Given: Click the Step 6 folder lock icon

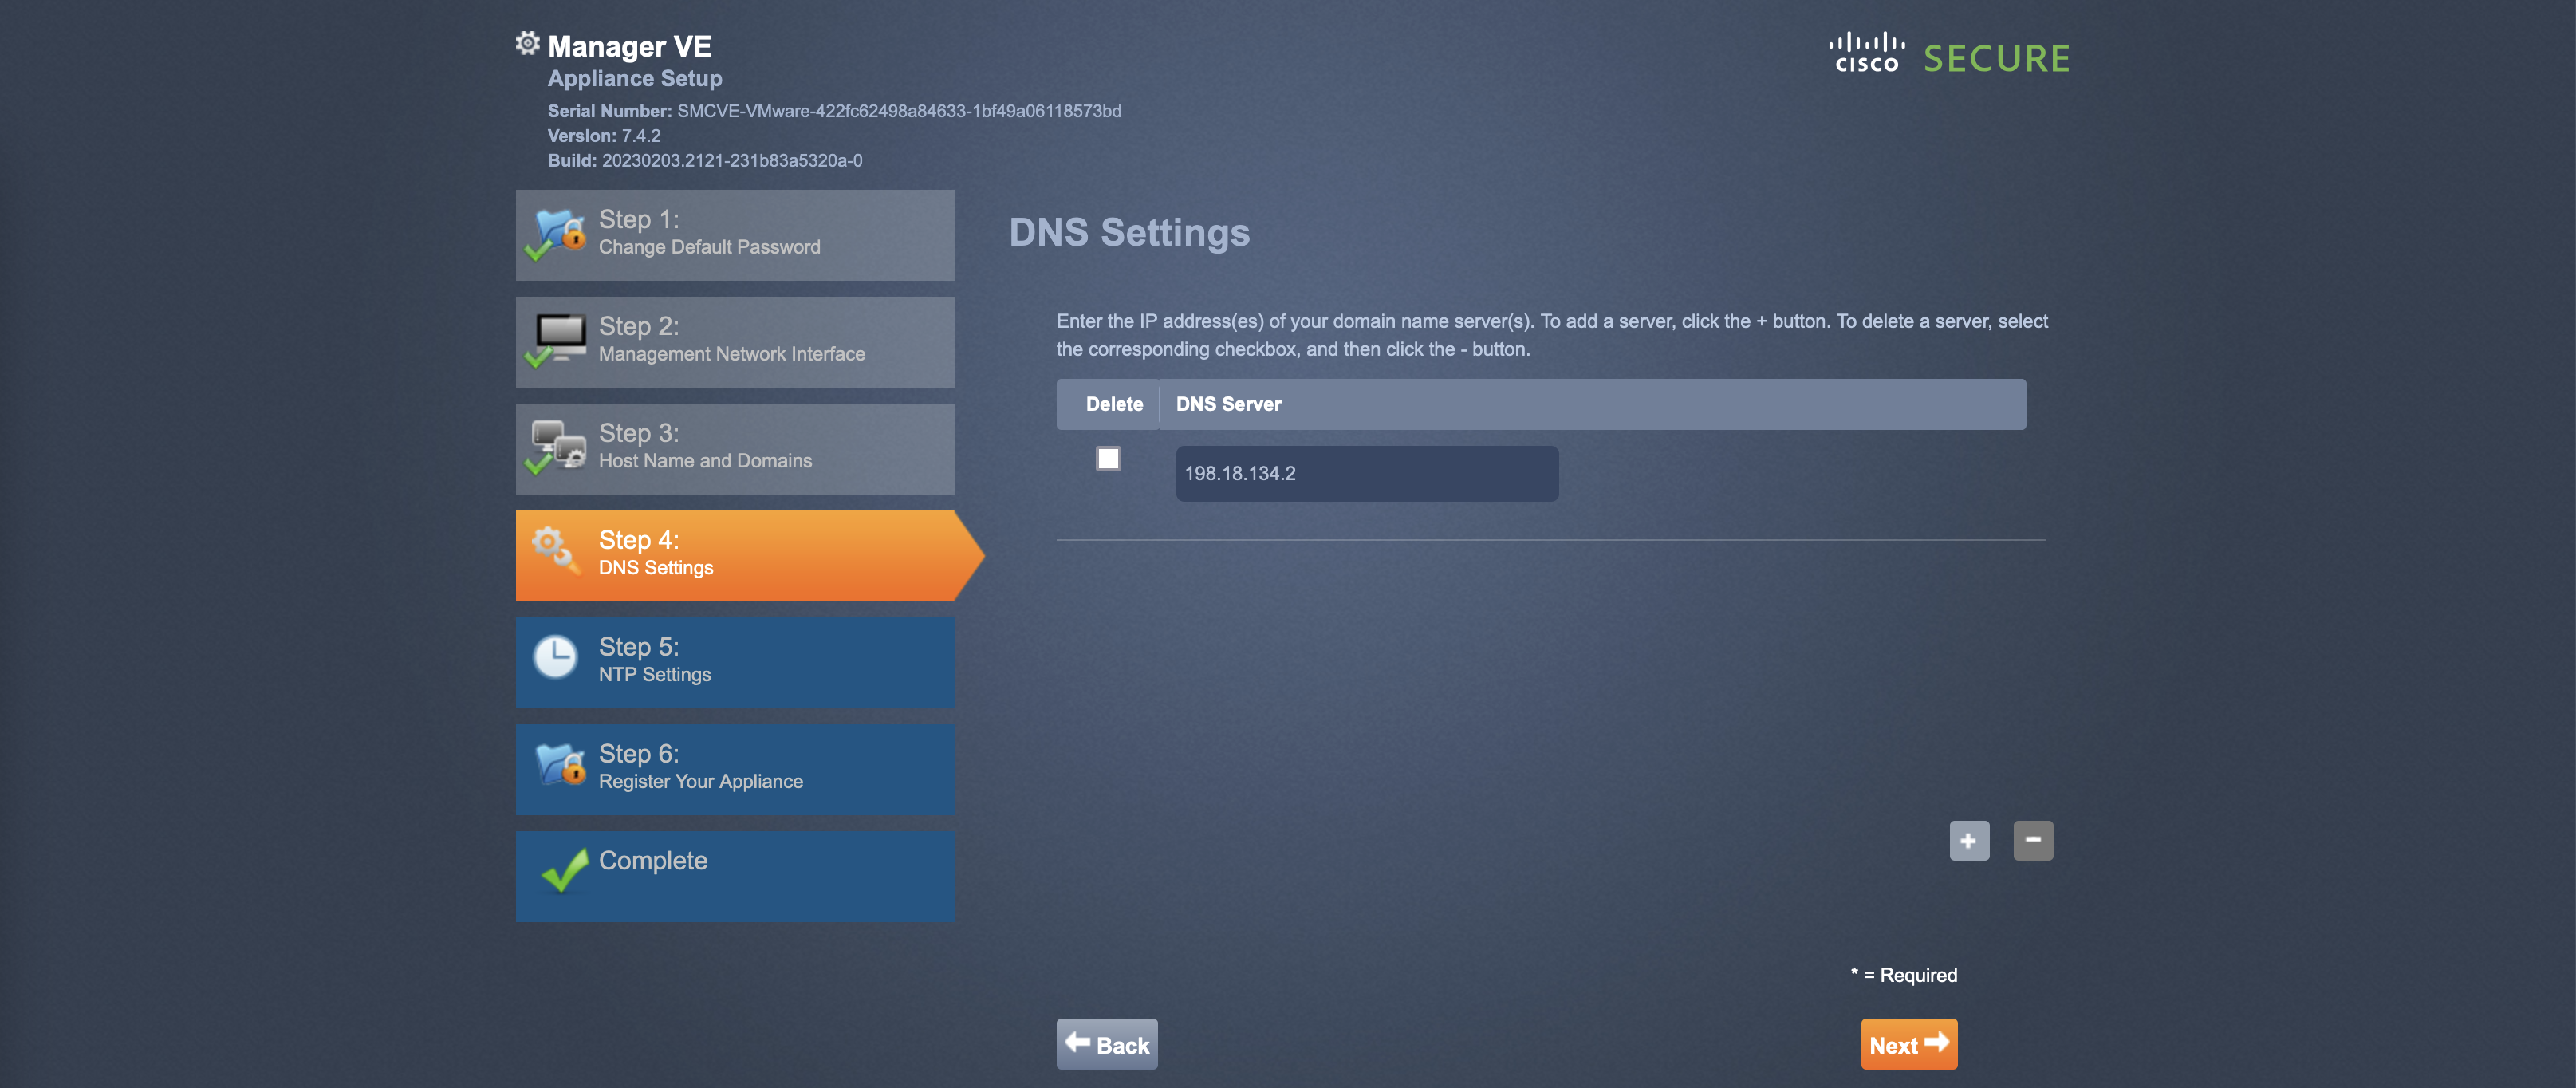Looking at the screenshot, I should (x=558, y=765).
